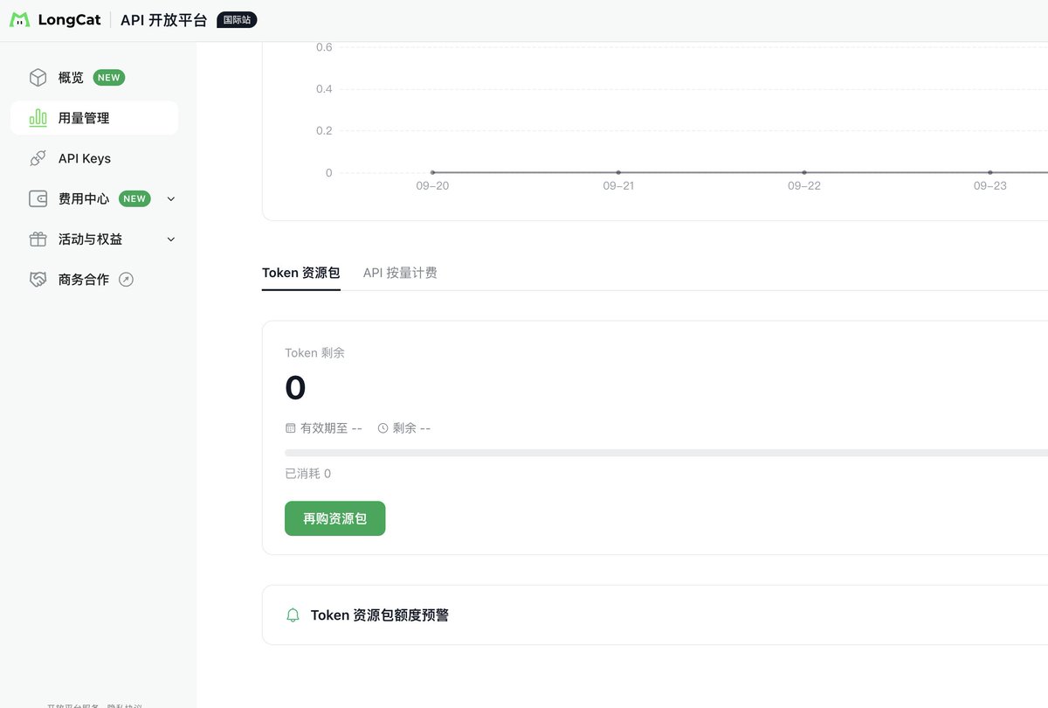Click the link icon beside API Keys
Image resolution: width=1048 pixels, height=708 pixels.
(x=38, y=158)
